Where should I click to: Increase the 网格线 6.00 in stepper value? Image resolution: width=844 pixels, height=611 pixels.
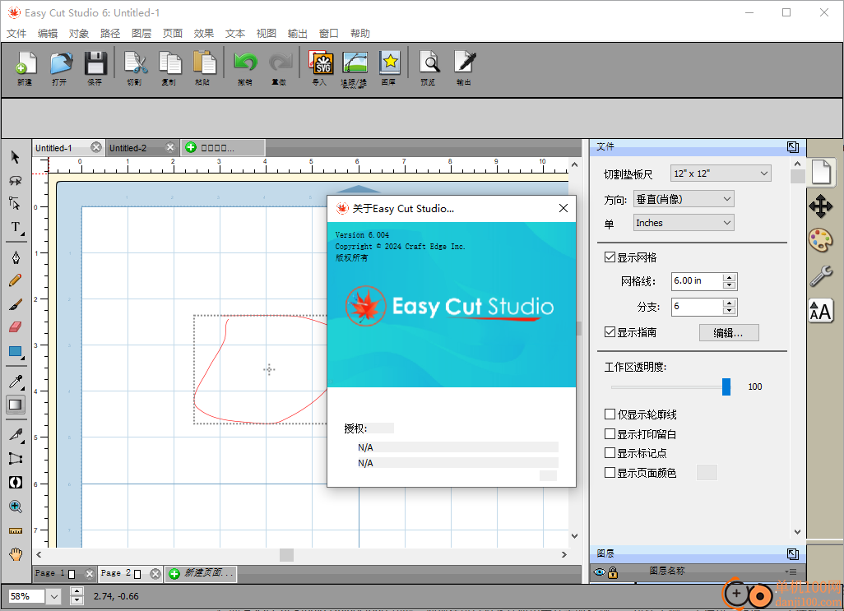730,277
